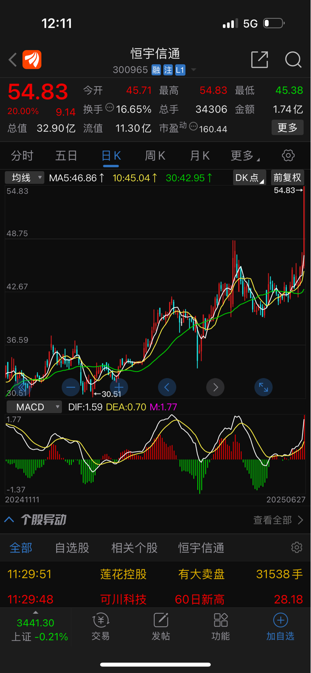Move chart right with grey arrow
Screen dimensions: 311x673
(215, 387)
